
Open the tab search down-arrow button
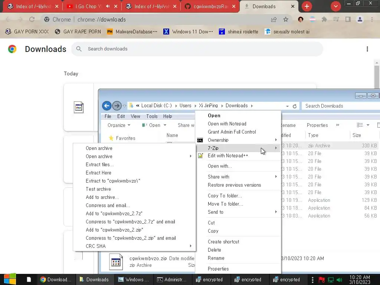(x=335, y=6)
